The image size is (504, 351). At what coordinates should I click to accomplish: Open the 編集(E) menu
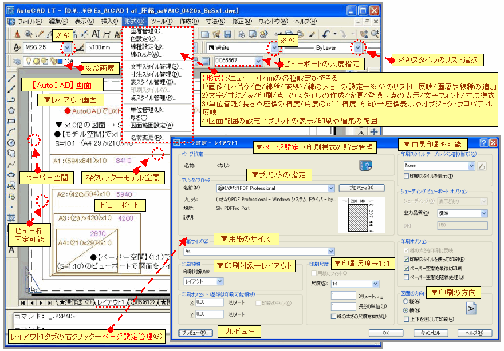pos(58,22)
